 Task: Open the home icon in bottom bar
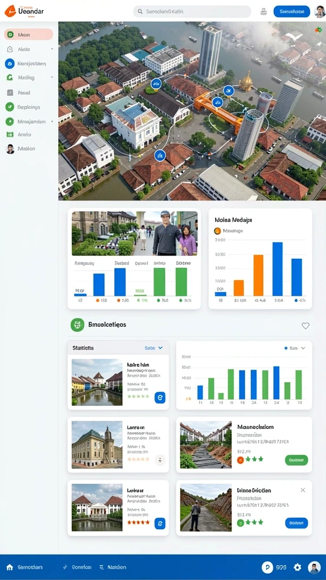tap(10, 567)
